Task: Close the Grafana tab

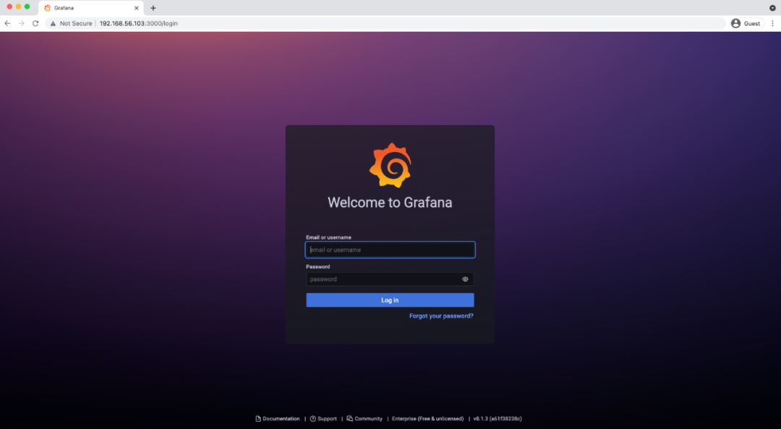Action: click(137, 8)
